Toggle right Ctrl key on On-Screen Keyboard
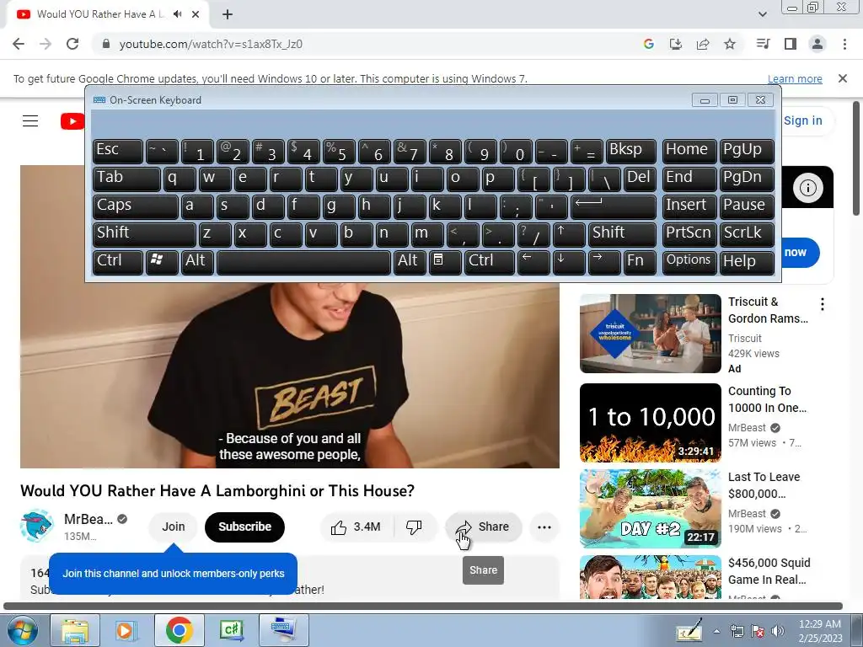863x647 pixels. pyautogui.click(x=490, y=261)
